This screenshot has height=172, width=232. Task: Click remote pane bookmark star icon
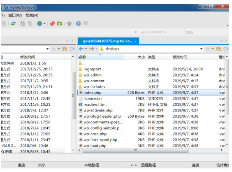pyautogui.click(x=208, y=49)
